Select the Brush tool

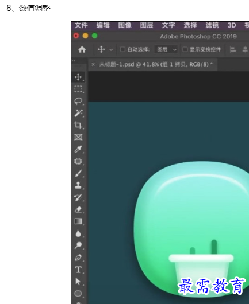(x=78, y=173)
